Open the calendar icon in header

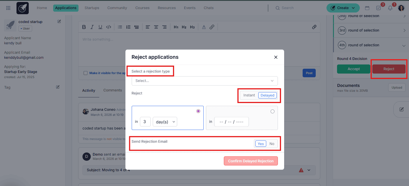[367, 8]
